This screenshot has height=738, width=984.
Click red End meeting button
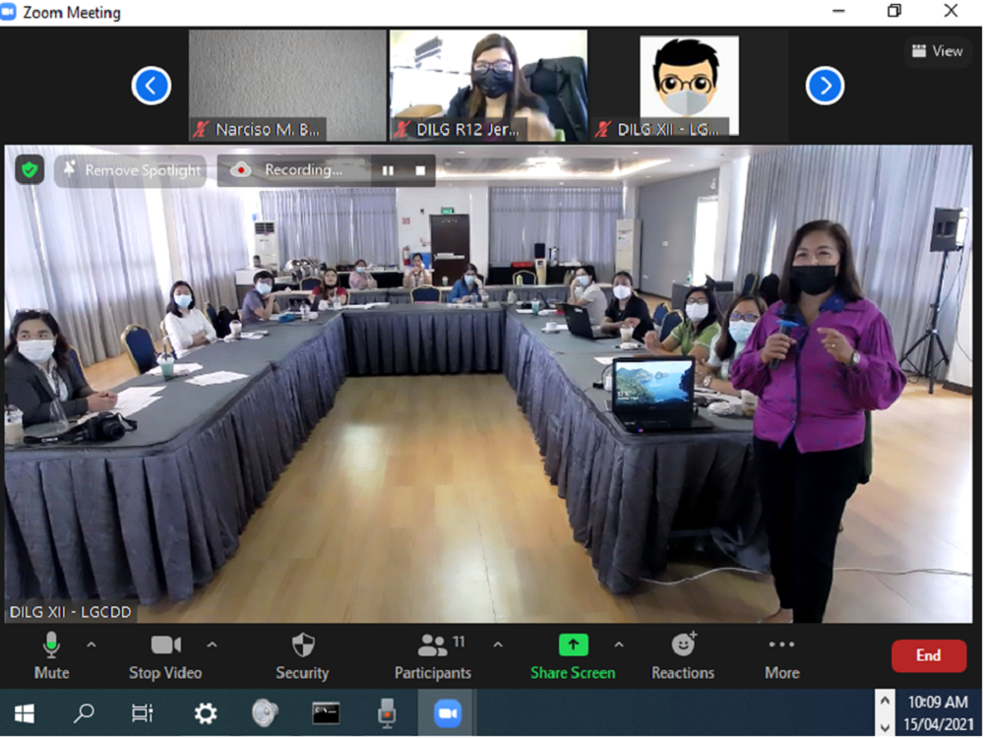[928, 655]
